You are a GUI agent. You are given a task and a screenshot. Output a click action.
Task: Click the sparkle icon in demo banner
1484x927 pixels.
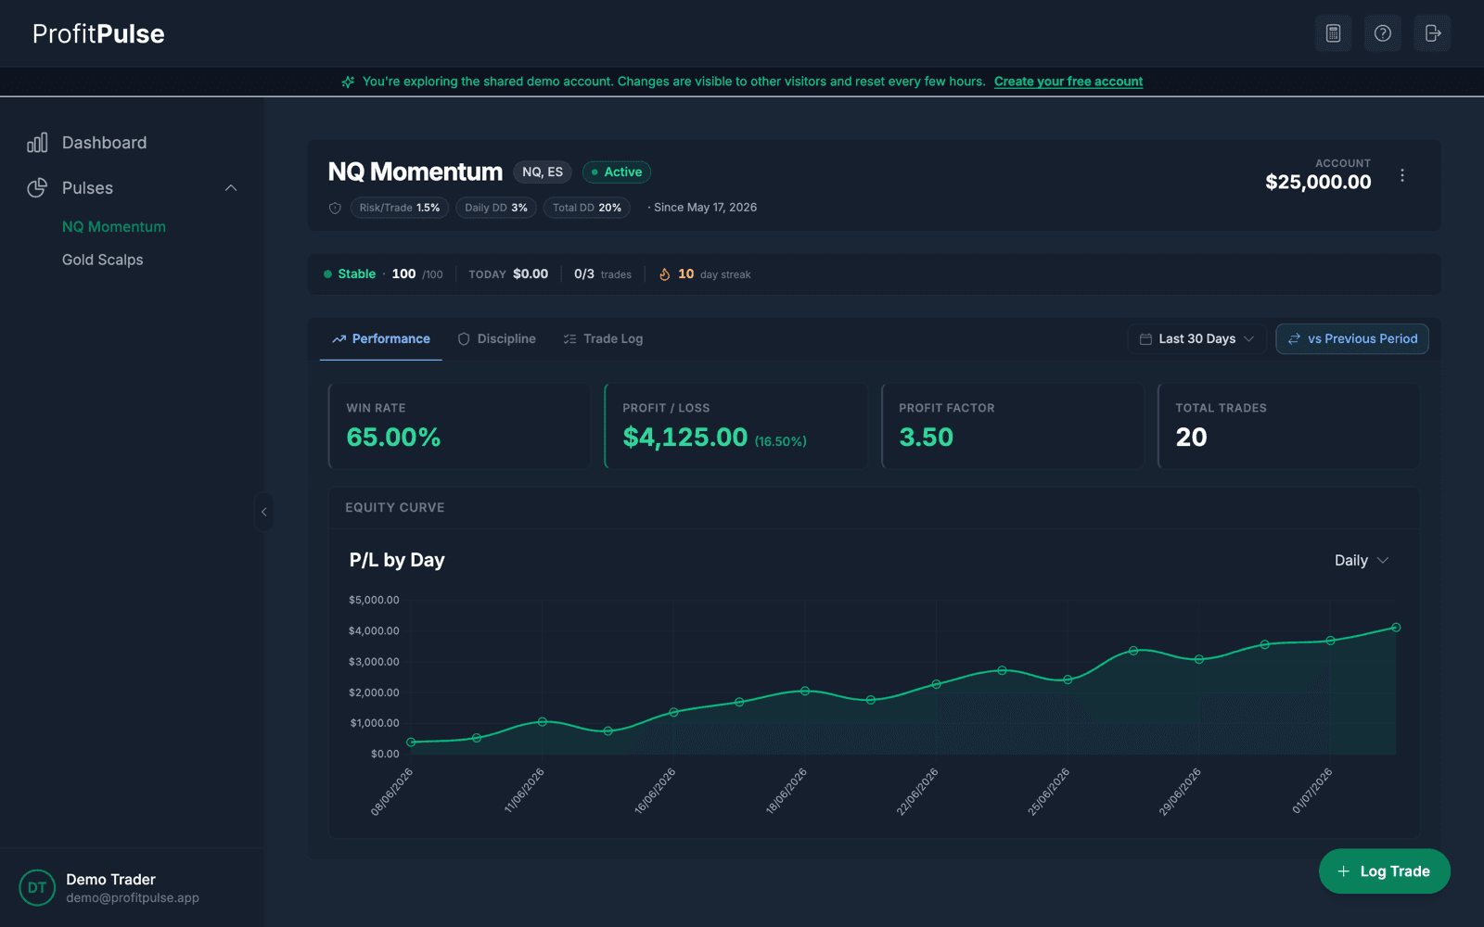pyautogui.click(x=348, y=82)
